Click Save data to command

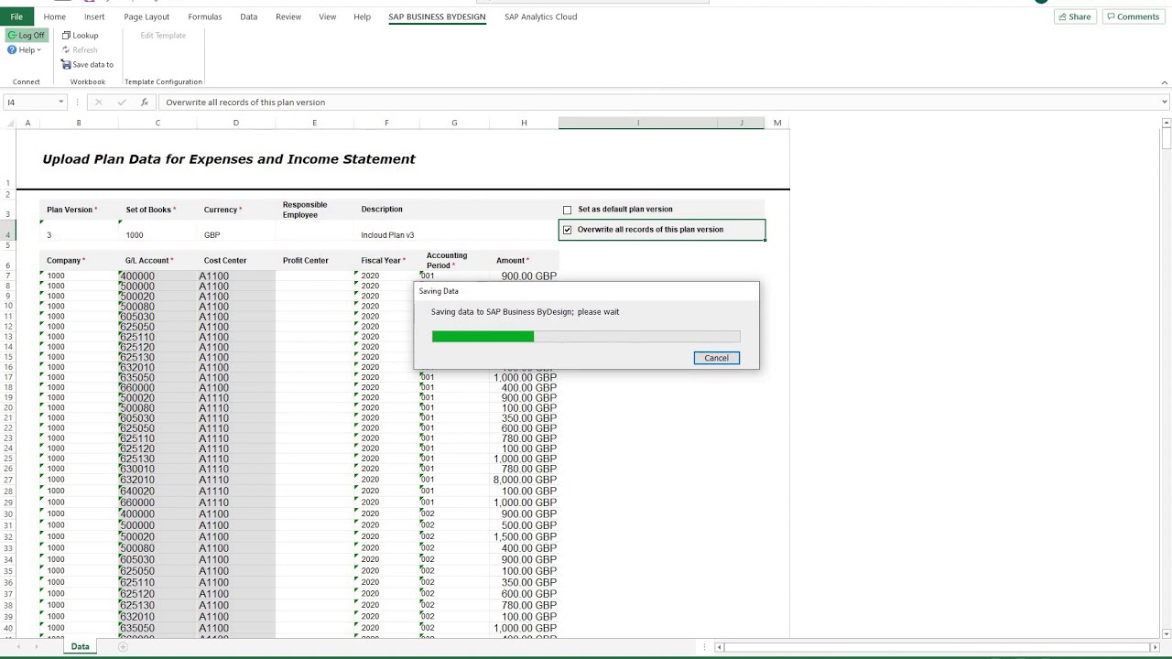coord(87,64)
